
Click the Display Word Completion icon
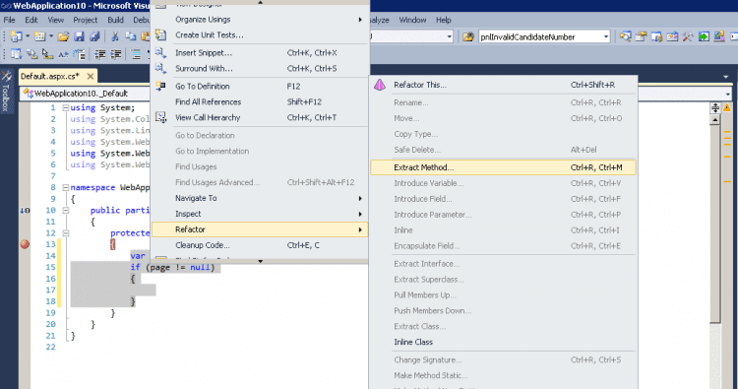point(63,54)
